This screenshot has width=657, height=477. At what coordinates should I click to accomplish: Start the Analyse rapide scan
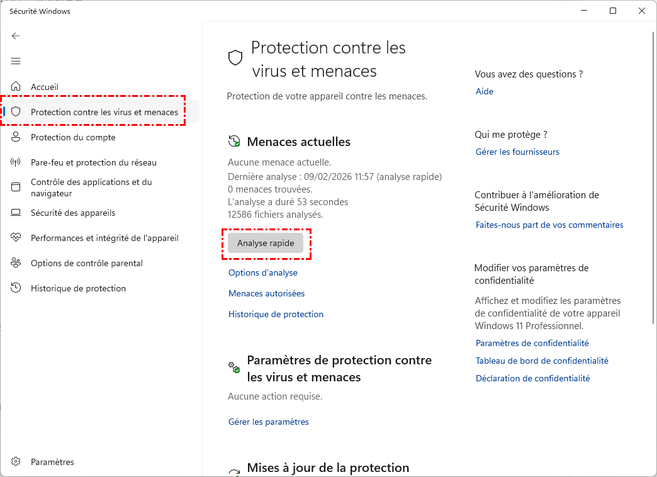pos(266,244)
